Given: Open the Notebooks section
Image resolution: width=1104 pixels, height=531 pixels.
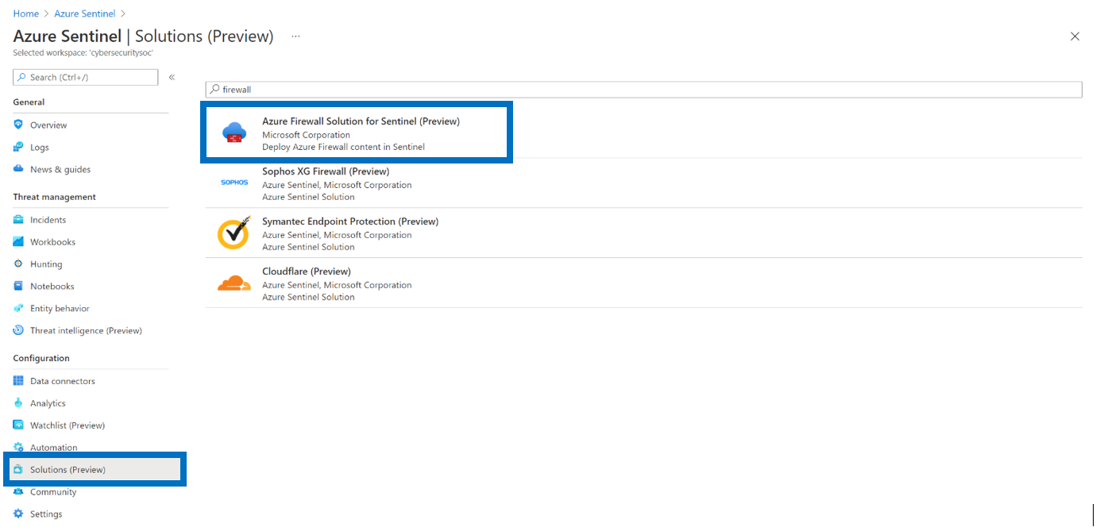Looking at the screenshot, I should click(x=51, y=286).
